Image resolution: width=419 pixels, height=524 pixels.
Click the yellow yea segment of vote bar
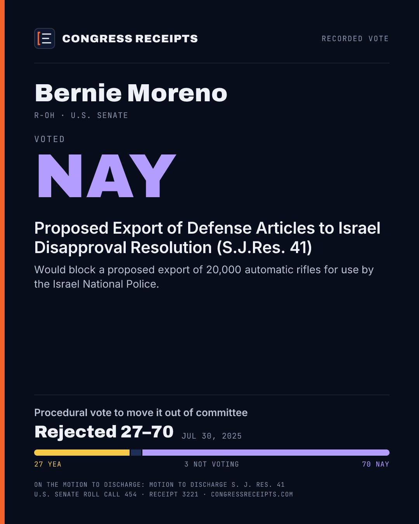tap(82, 453)
